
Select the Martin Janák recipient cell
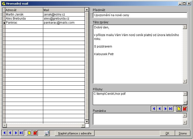click(x=24, y=14)
